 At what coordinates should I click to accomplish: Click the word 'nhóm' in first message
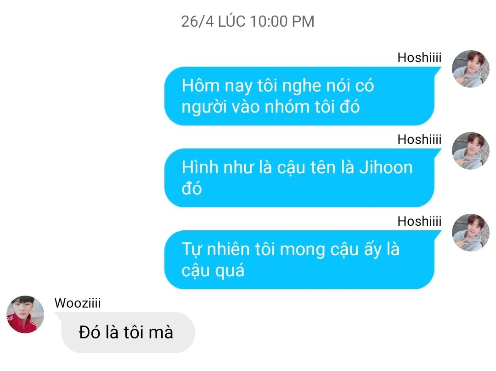[x=287, y=107]
